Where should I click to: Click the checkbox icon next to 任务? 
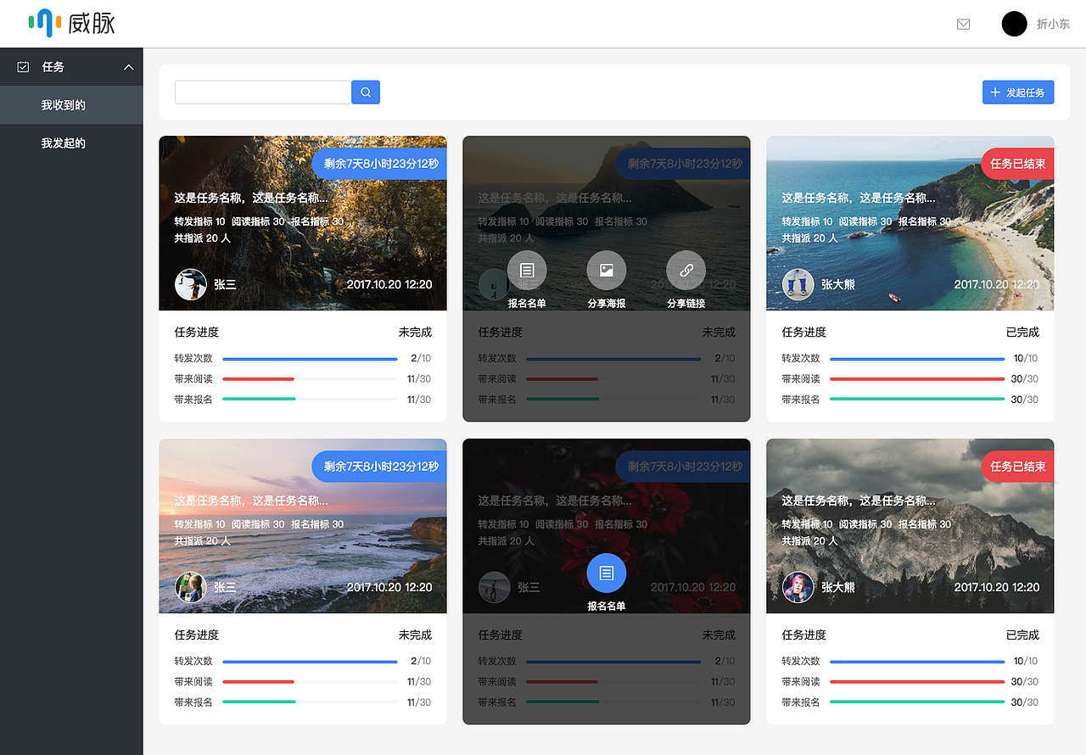pyautogui.click(x=23, y=67)
